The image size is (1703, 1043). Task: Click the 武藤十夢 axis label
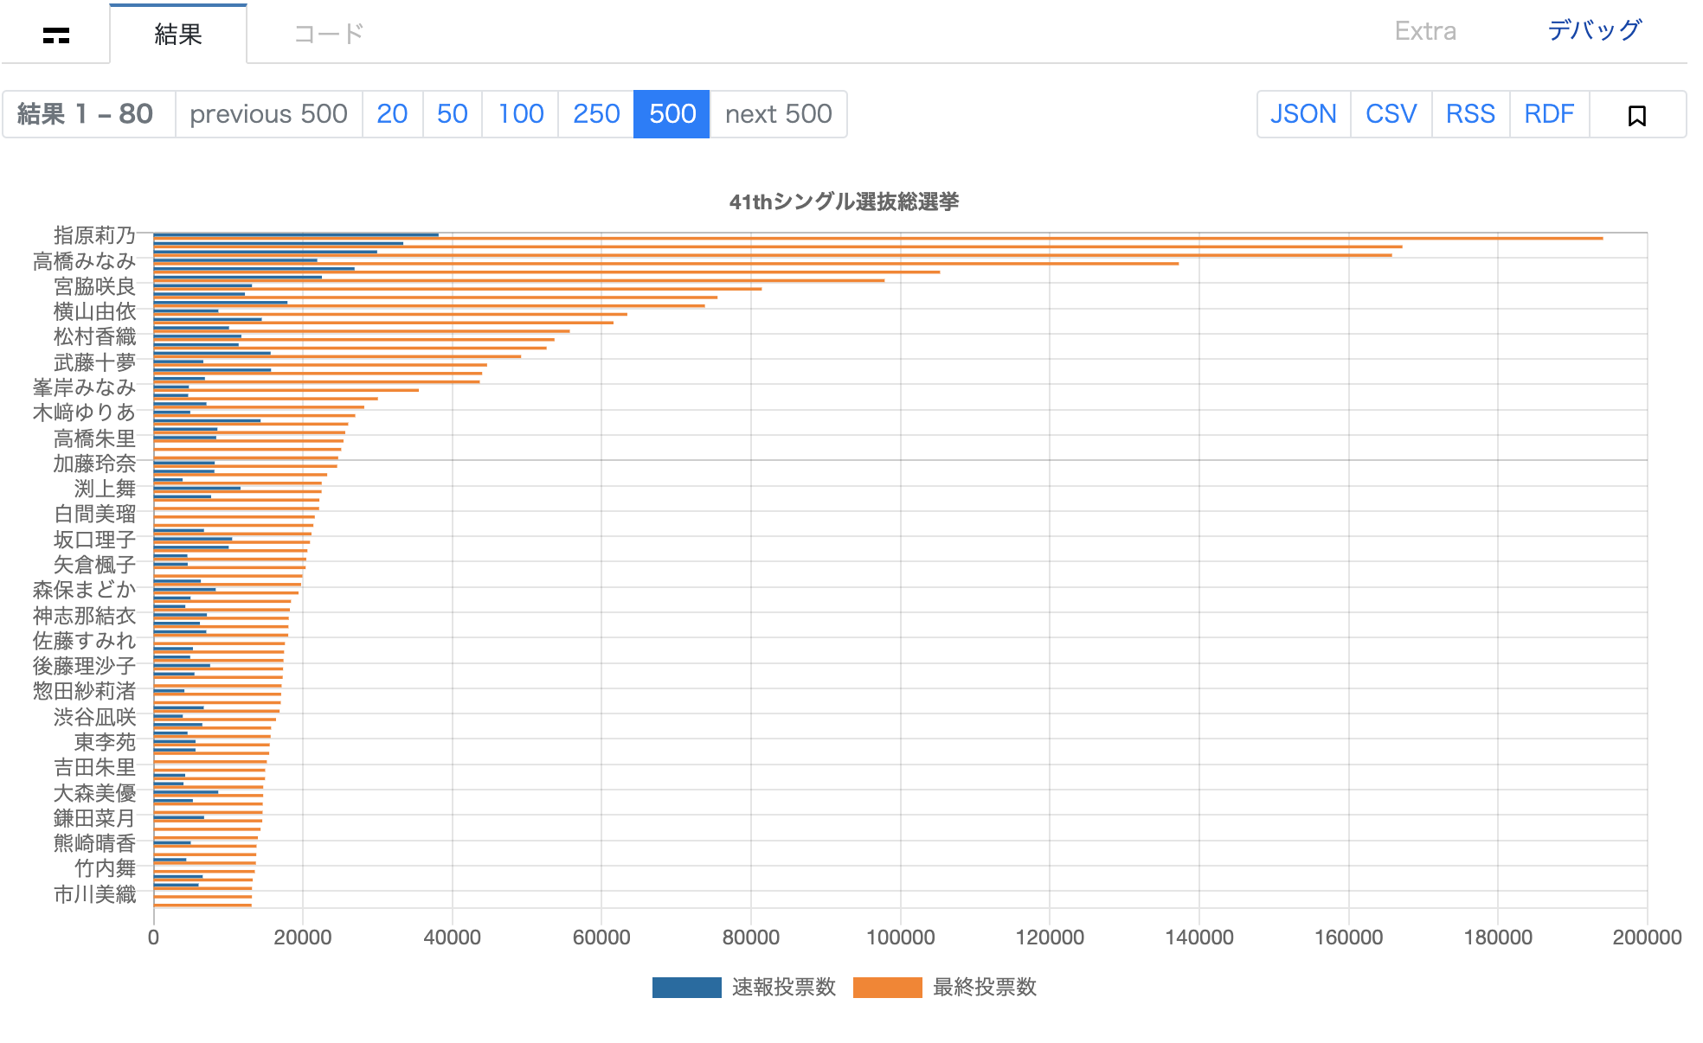click(95, 362)
